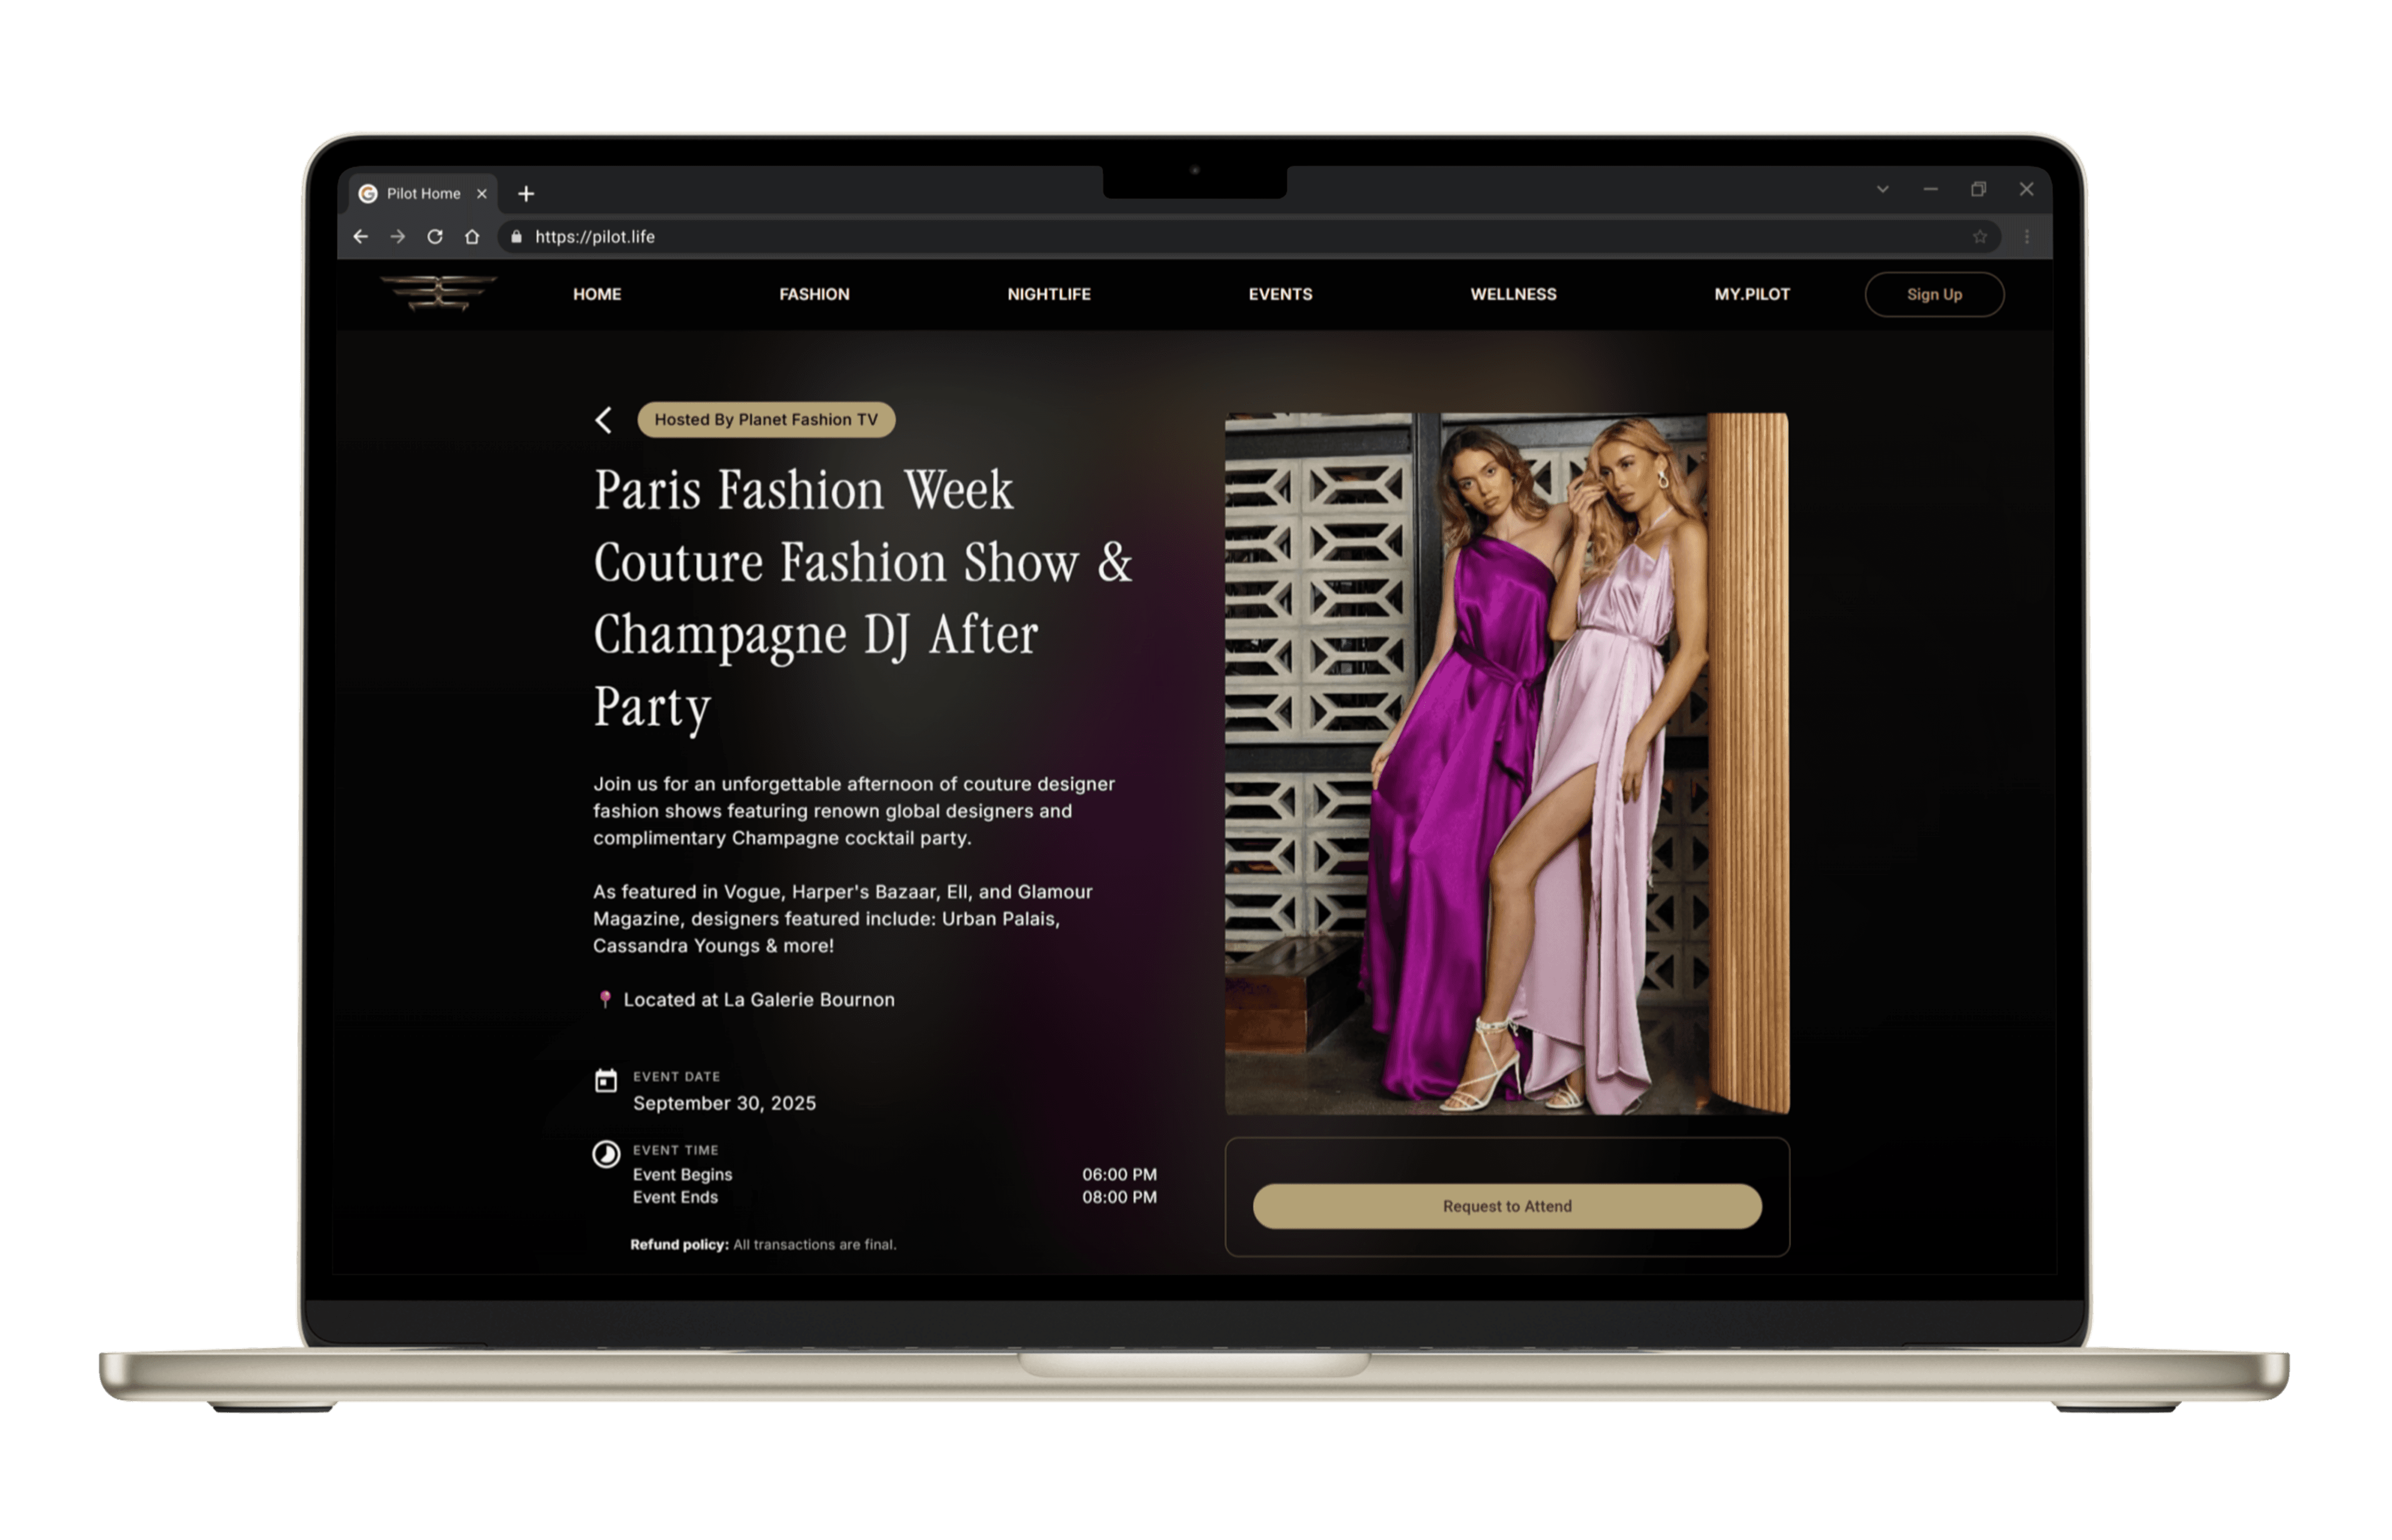Bookmark the page with the star icon
This screenshot has height=1540, width=2392.
[x=1979, y=237]
